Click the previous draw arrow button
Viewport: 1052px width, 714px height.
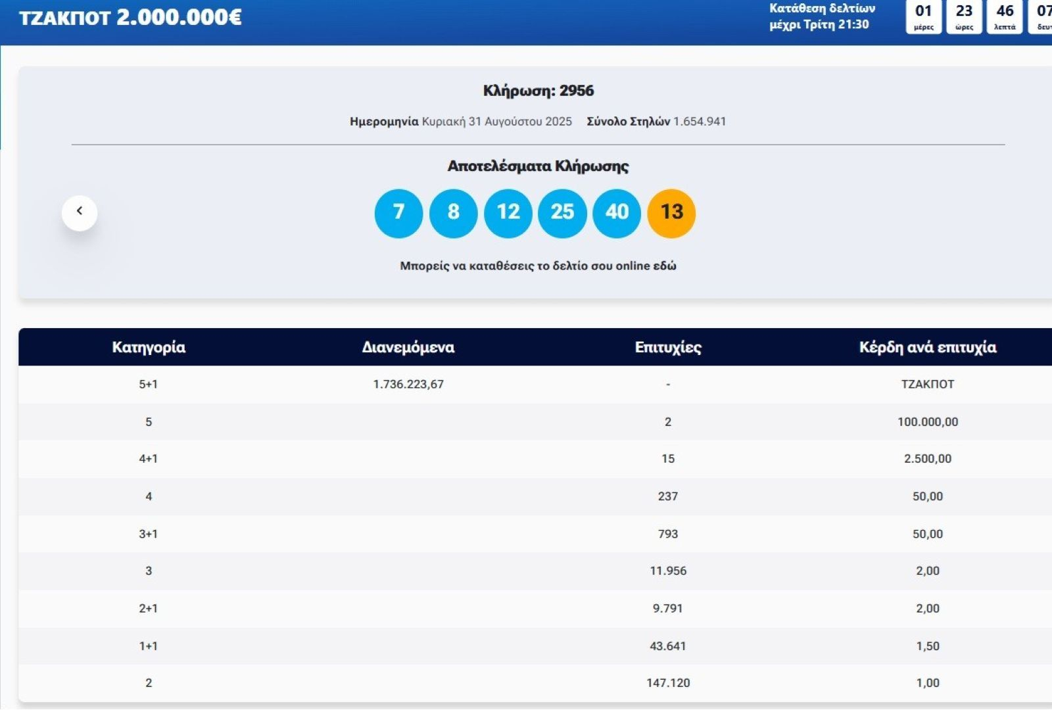click(x=80, y=212)
